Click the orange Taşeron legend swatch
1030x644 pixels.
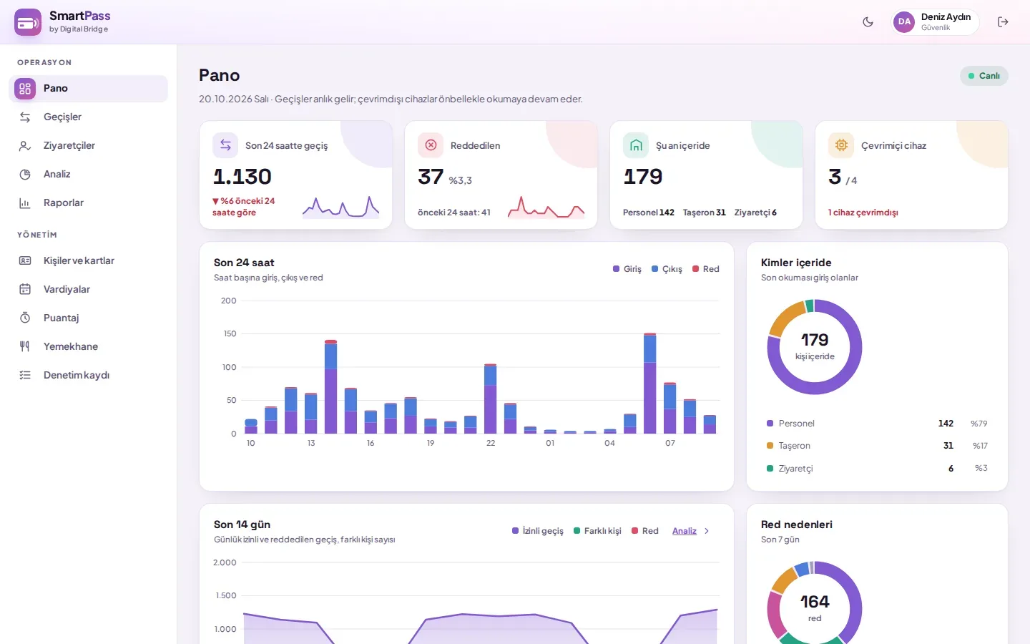point(770,446)
